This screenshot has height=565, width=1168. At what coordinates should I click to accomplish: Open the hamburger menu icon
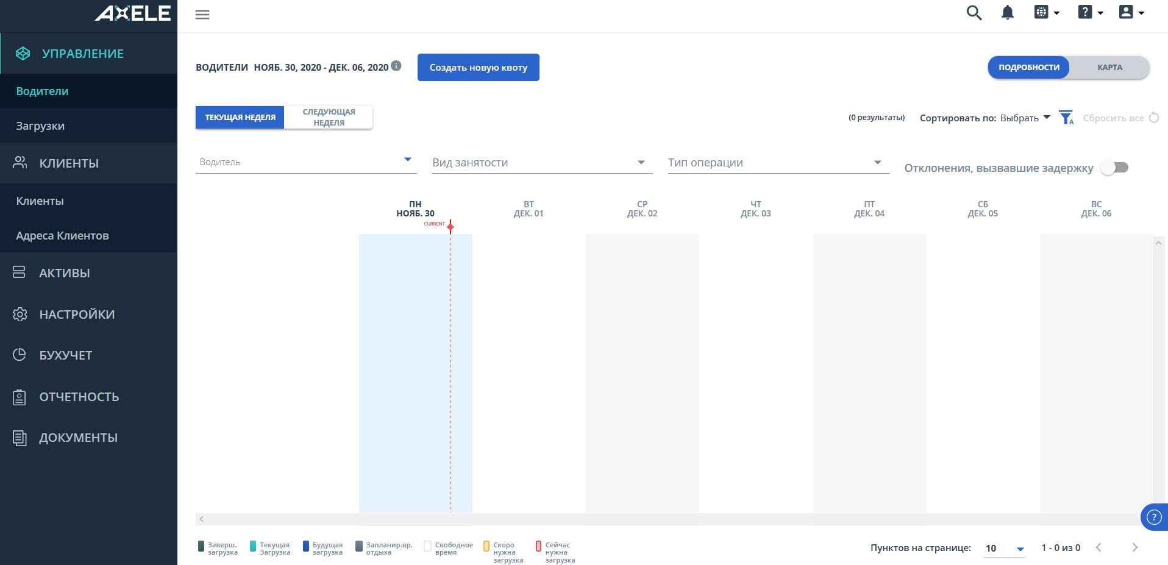[202, 15]
